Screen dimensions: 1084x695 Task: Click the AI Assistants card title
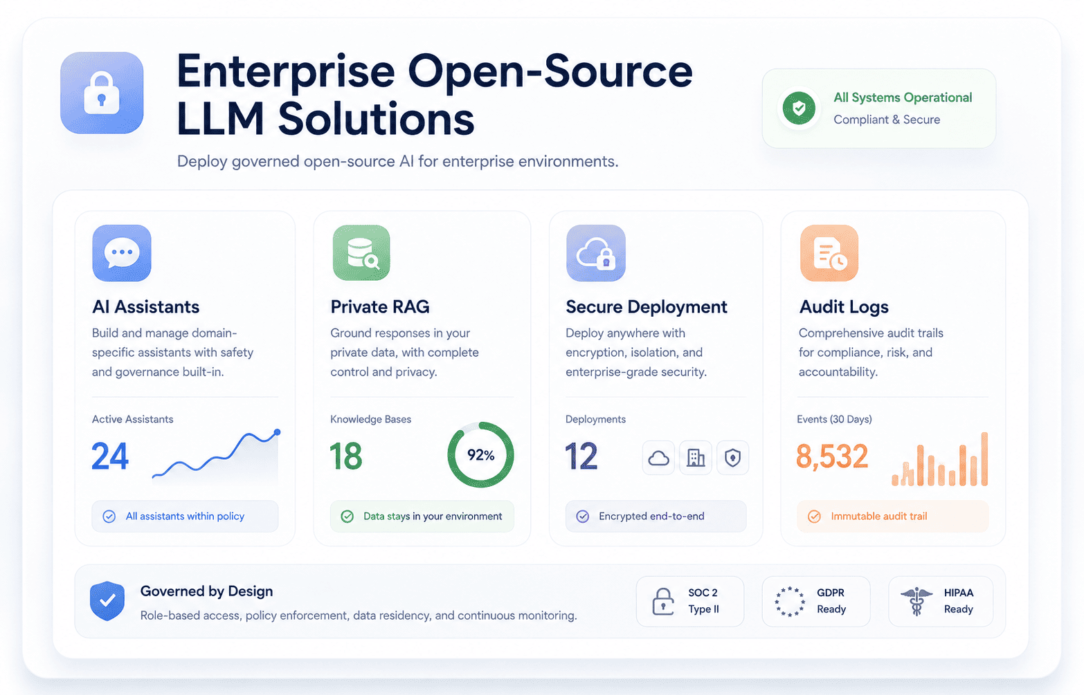coord(146,307)
